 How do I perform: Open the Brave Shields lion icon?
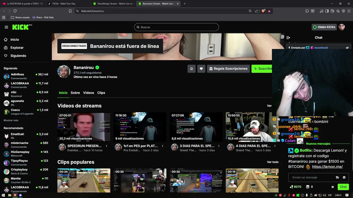[263, 11]
